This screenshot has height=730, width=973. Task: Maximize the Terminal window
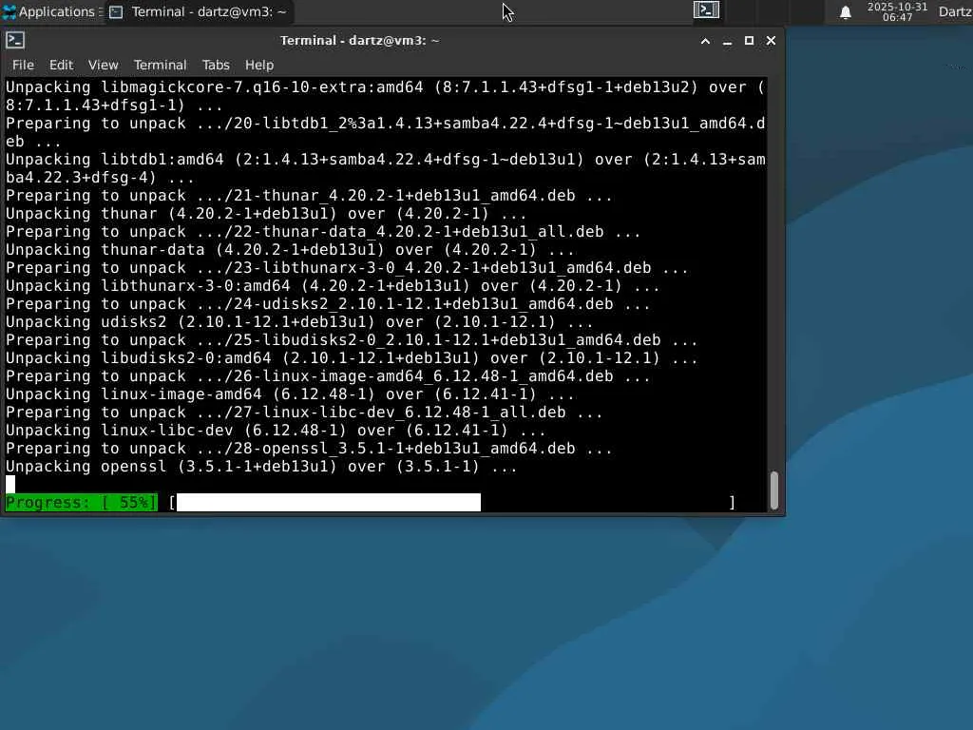749,41
